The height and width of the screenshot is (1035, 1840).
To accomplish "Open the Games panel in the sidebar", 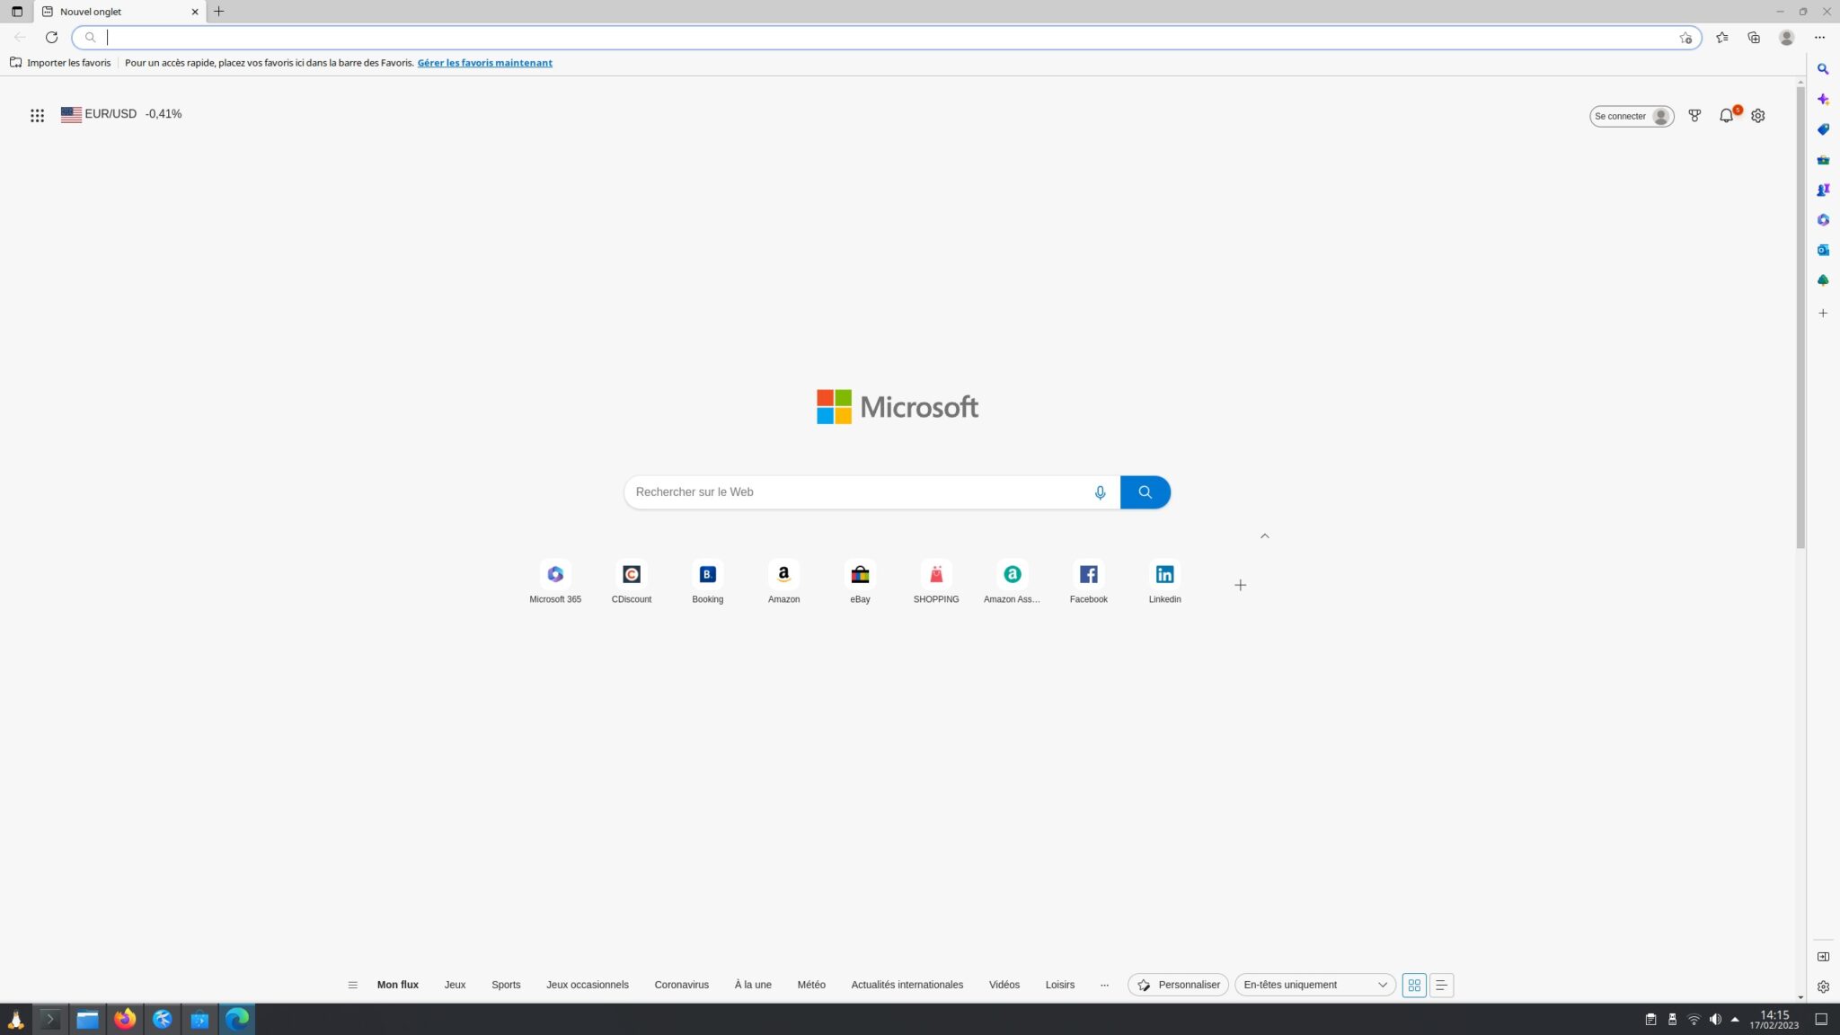I will (x=1823, y=190).
